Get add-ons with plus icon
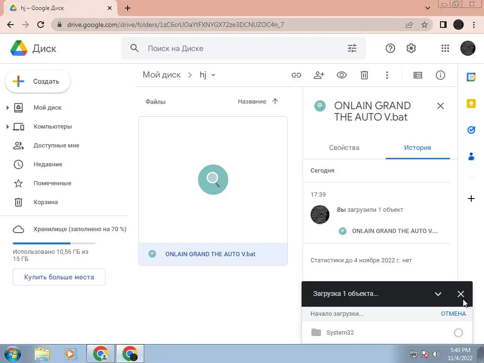 tap(471, 199)
